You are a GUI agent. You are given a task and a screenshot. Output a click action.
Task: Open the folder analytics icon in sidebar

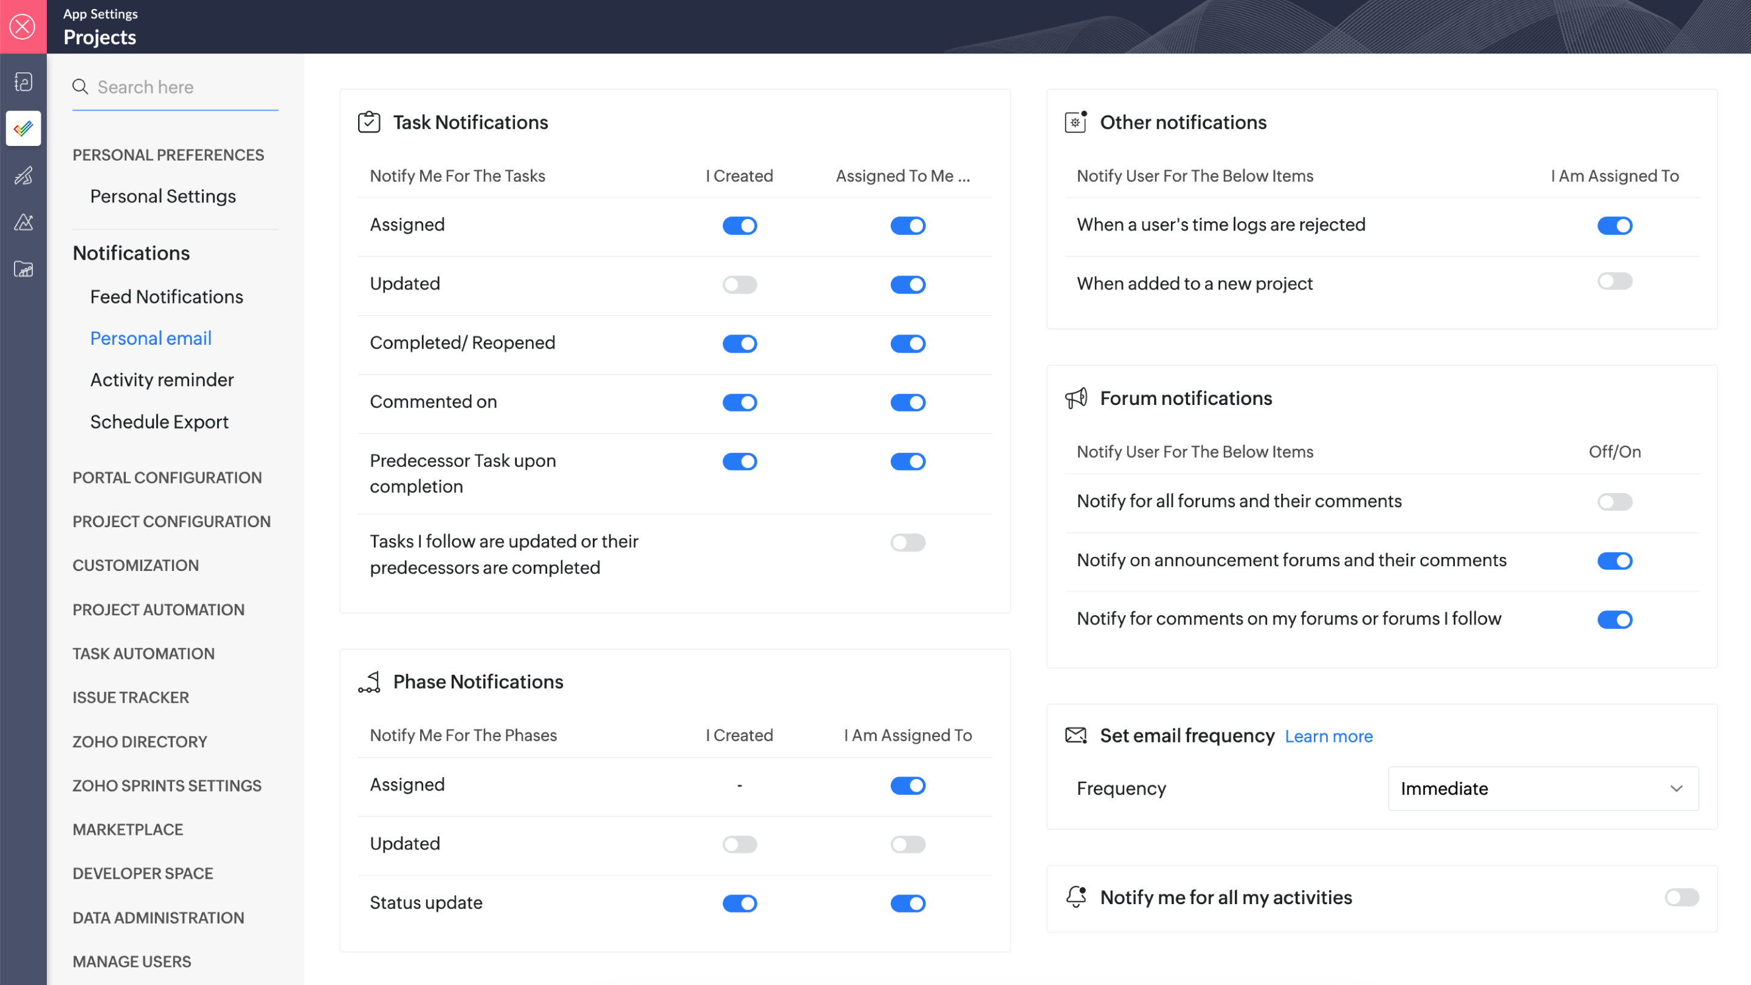coord(23,269)
